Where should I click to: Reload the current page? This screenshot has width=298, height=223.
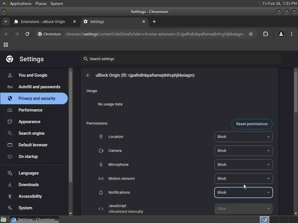coord(27,34)
